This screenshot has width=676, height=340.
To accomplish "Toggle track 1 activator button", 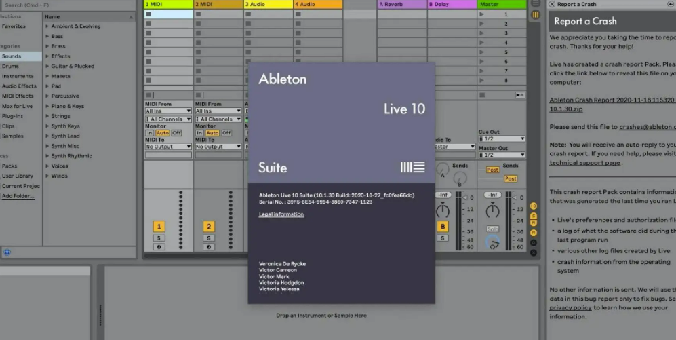I will [x=159, y=227].
